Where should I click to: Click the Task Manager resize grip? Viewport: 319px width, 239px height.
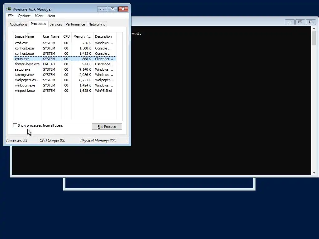pyautogui.click(x=127, y=142)
